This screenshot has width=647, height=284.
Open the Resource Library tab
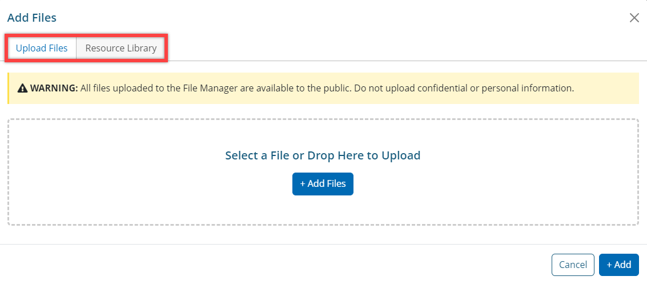121,48
